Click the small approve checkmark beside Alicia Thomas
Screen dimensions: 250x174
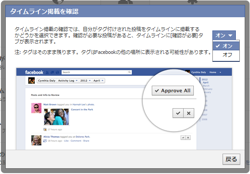[183, 137]
